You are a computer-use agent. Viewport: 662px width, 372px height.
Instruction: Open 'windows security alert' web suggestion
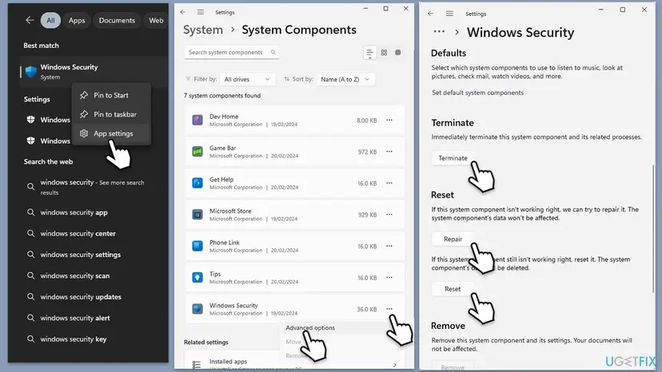coord(74,318)
